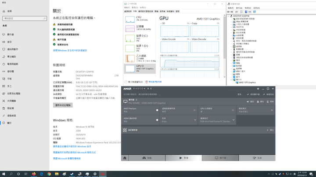This screenshot has width=316, height=177.
Task: Click the back arrow in Device Manager toolbar
Action: pyautogui.click(x=228, y=12)
